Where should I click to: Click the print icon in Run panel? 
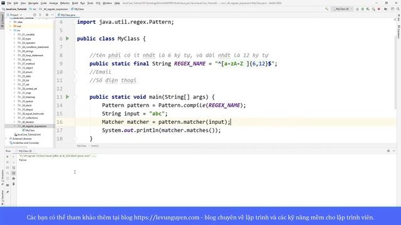(14, 179)
